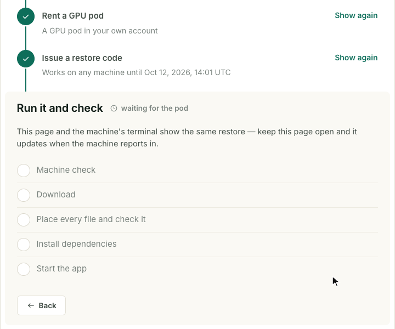Click Show again for Rent a GPU pod
This screenshot has width=395, height=329.
[356, 15]
